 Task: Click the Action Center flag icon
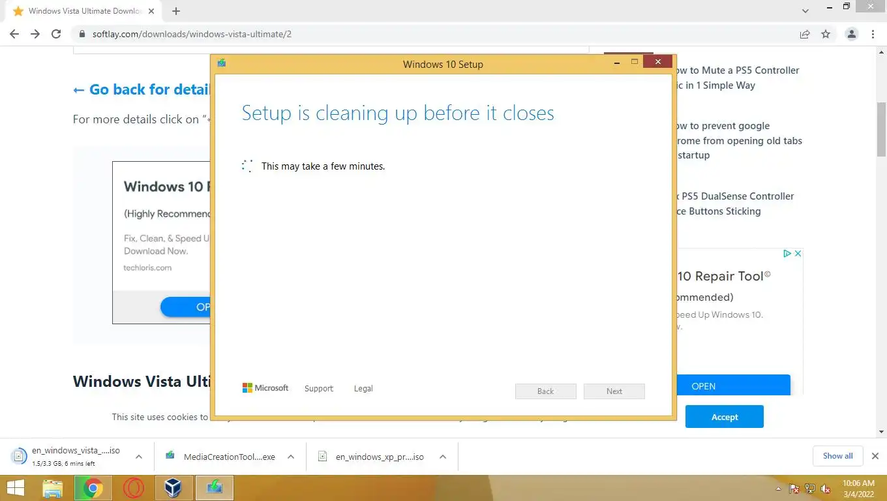click(794, 489)
